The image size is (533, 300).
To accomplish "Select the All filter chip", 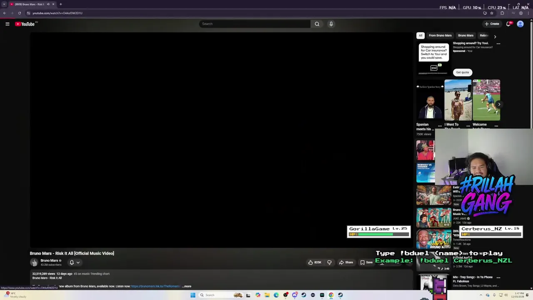I will pos(421,35).
